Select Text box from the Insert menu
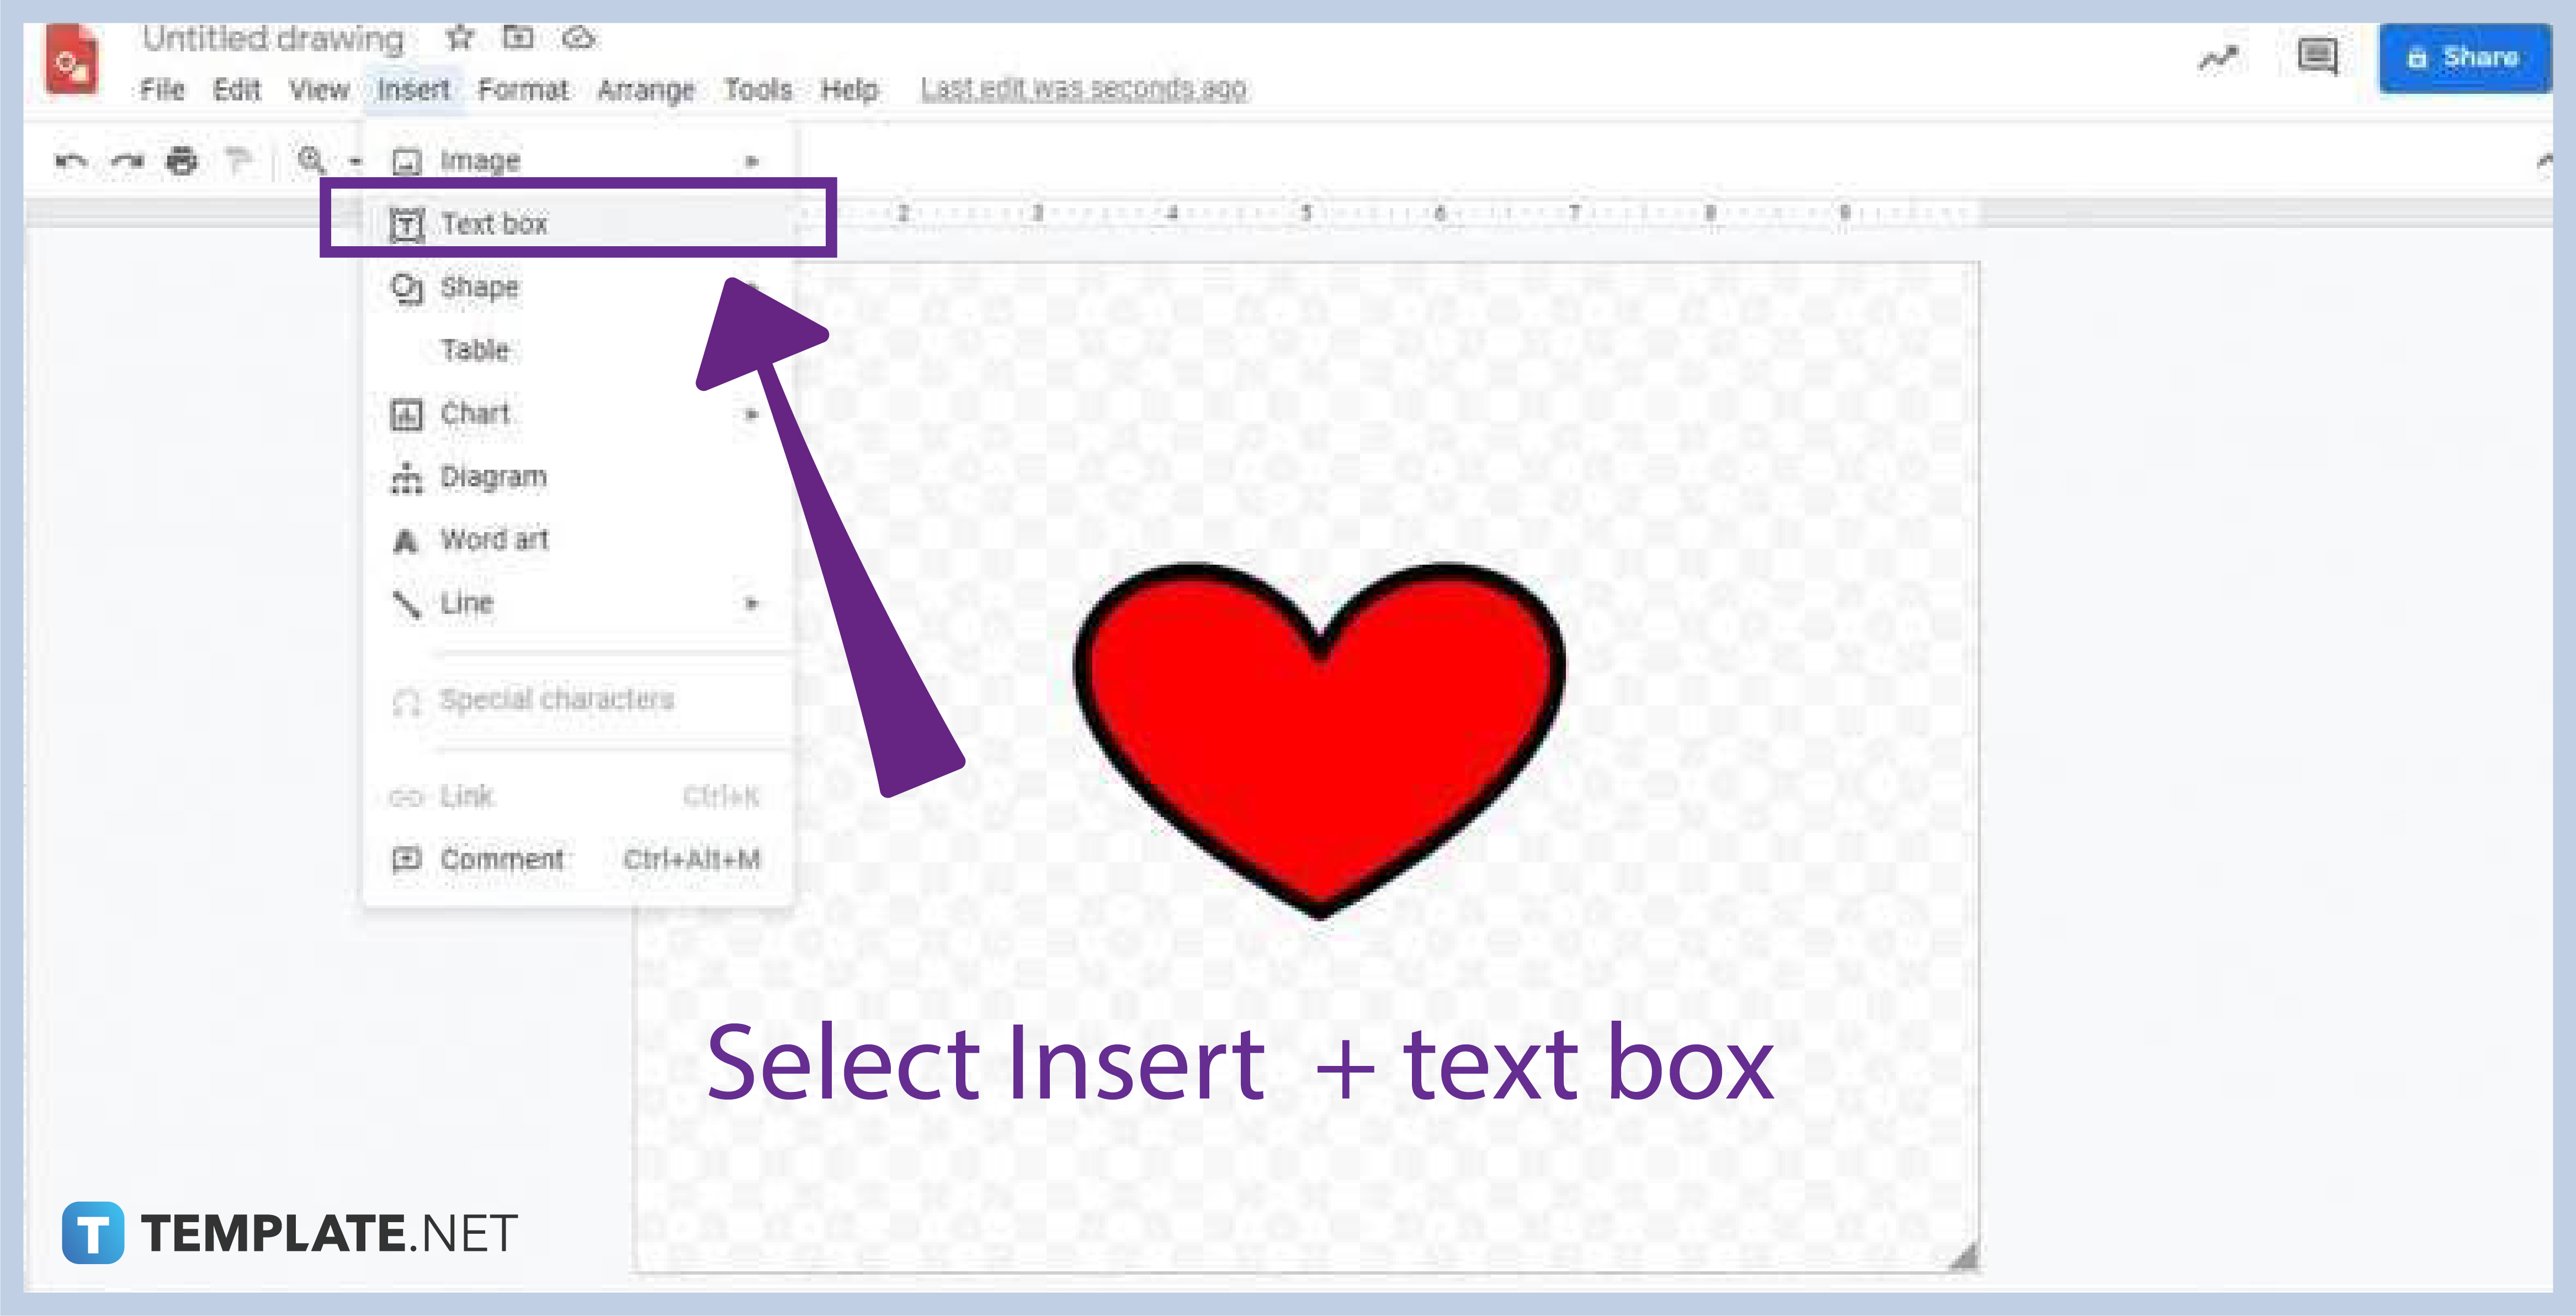The height and width of the screenshot is (1316, 2576). (495, 222)
